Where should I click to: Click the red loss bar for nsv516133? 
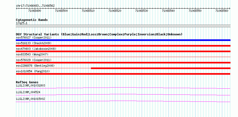[123, 46]
